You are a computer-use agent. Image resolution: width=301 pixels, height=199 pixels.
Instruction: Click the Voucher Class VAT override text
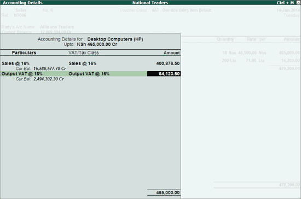[181, 10]
